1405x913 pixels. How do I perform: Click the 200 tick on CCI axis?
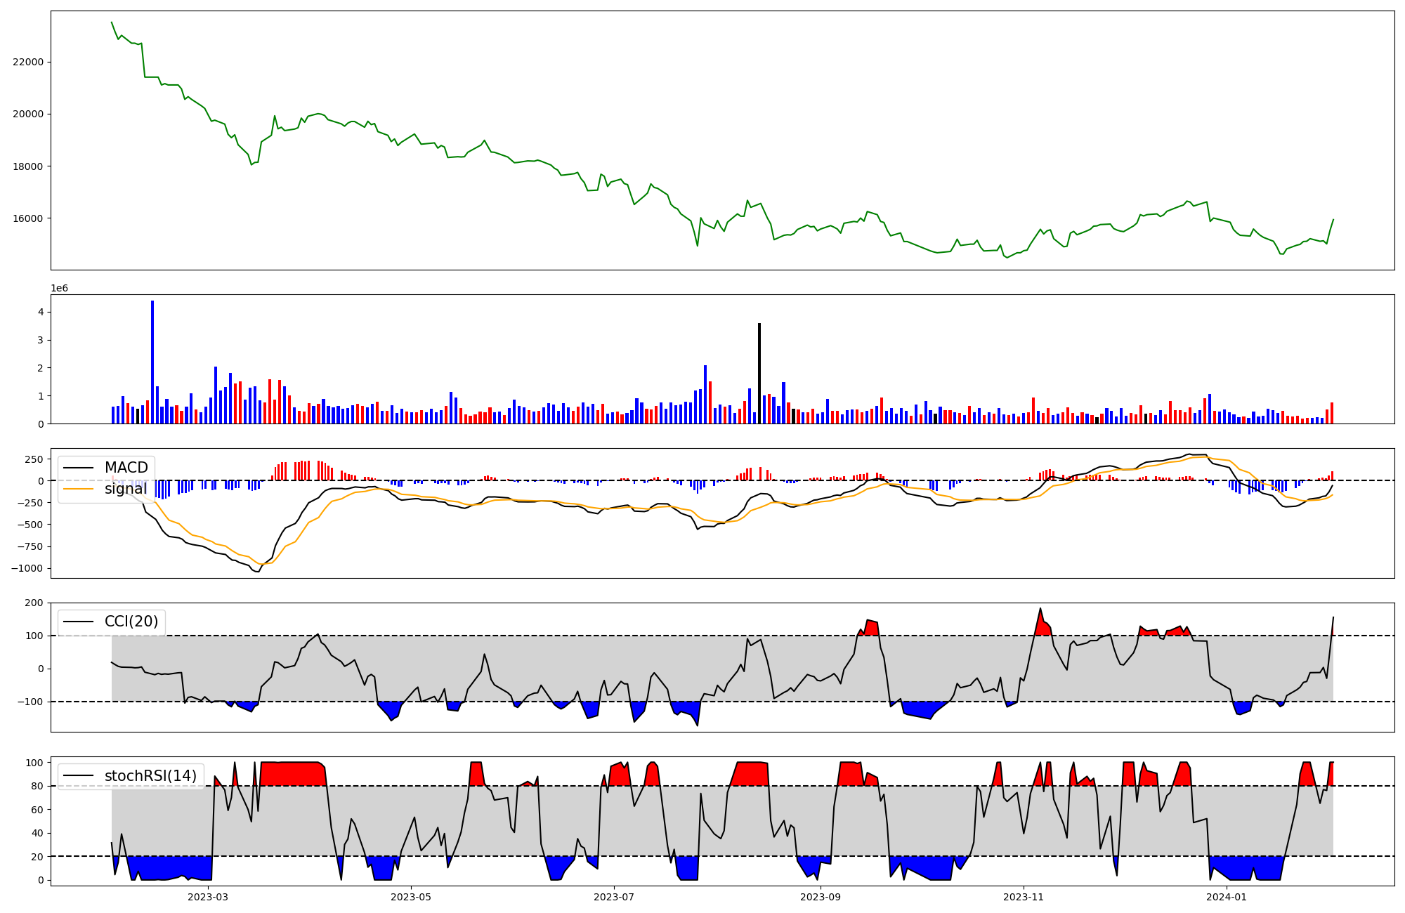[34, 603]
